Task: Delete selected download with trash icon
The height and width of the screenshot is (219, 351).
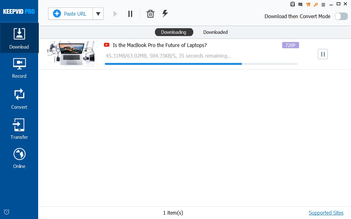Action: click(x=150, y=14)
